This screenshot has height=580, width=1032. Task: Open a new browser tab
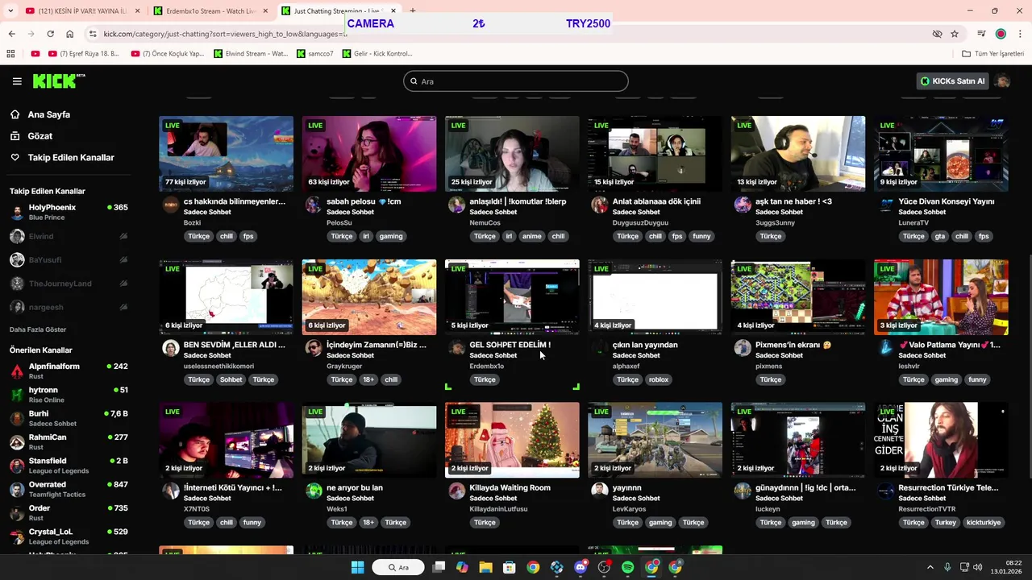[412, 11]
